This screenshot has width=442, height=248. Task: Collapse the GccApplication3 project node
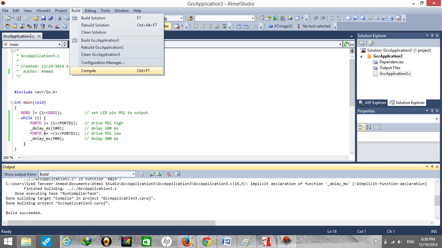click(362, 57)
